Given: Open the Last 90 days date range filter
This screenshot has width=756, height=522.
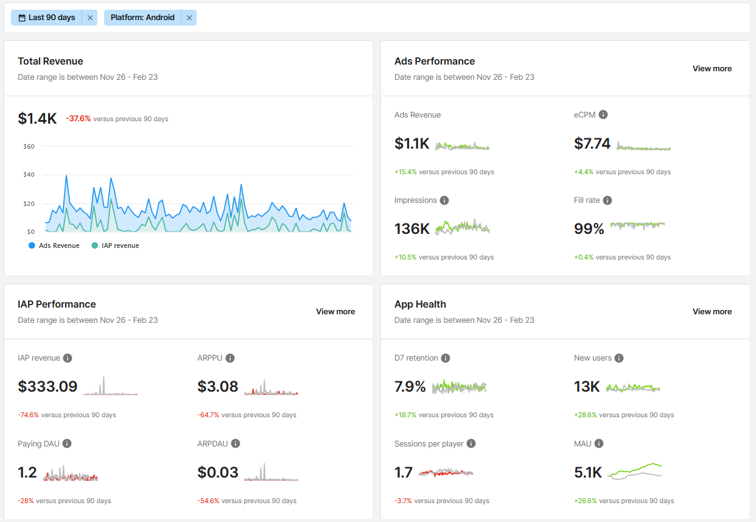Looking at the screenshot, I should [47, 17].
